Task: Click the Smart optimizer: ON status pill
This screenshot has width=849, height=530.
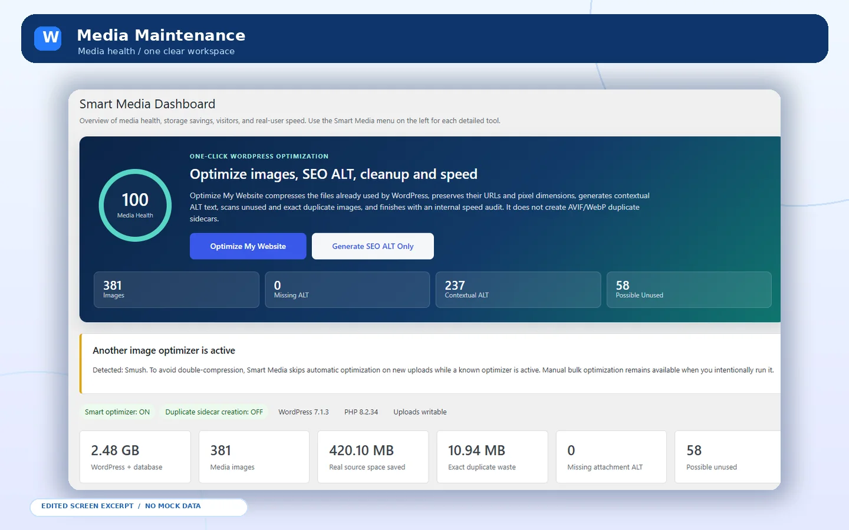Action: pyautogui.click(x=117, y=412)
